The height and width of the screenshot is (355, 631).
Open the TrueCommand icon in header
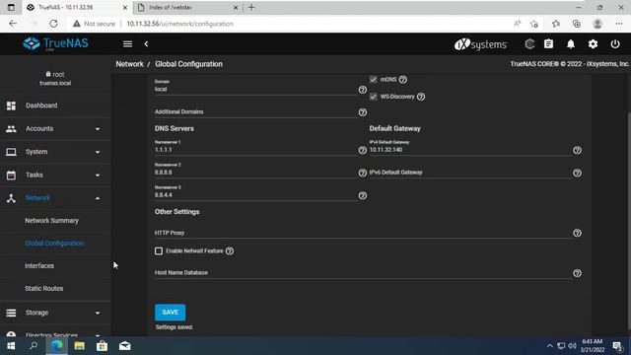[529, 43]
